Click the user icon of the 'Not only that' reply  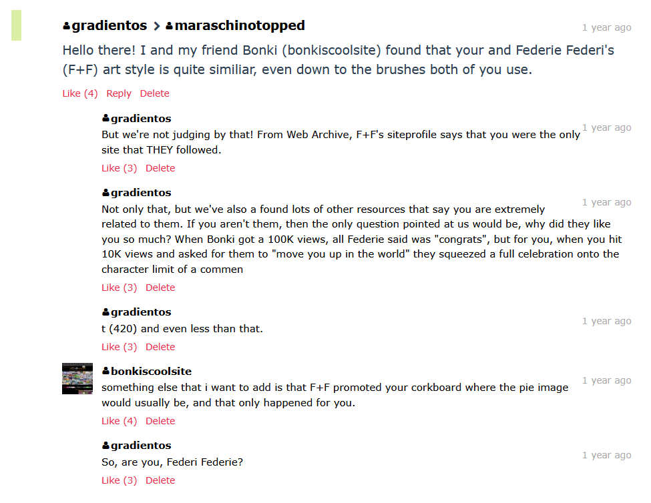(x=106, y=192)
